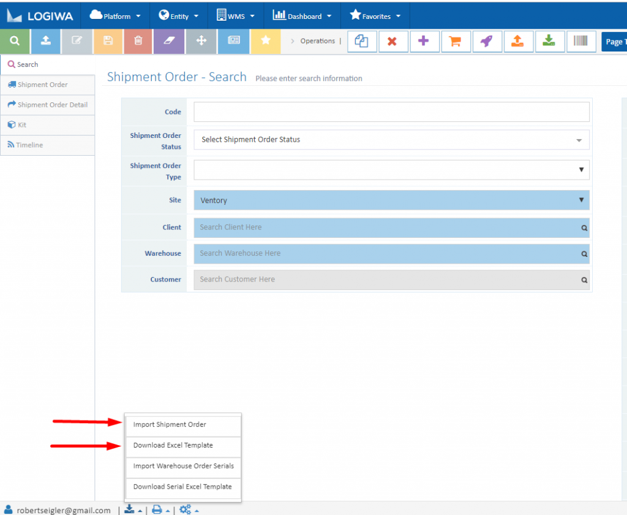Click the printer icon in footer
Viewport: 627px width, 515px height.
(x=157, y=509)
